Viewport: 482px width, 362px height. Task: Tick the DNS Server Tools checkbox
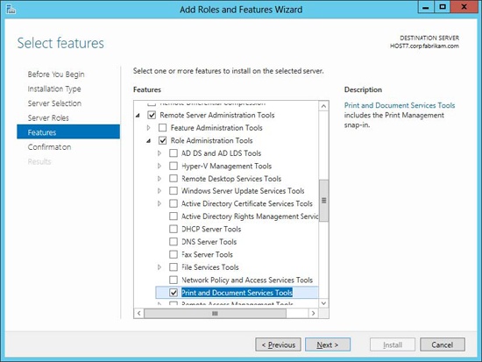[174, 241]
